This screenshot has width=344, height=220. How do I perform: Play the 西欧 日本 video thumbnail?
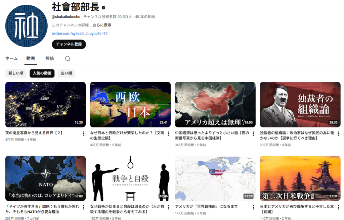[130, 104]
